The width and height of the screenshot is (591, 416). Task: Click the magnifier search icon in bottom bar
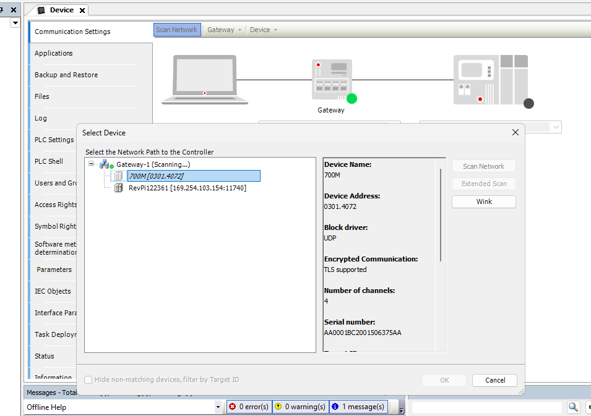(573, 407)
